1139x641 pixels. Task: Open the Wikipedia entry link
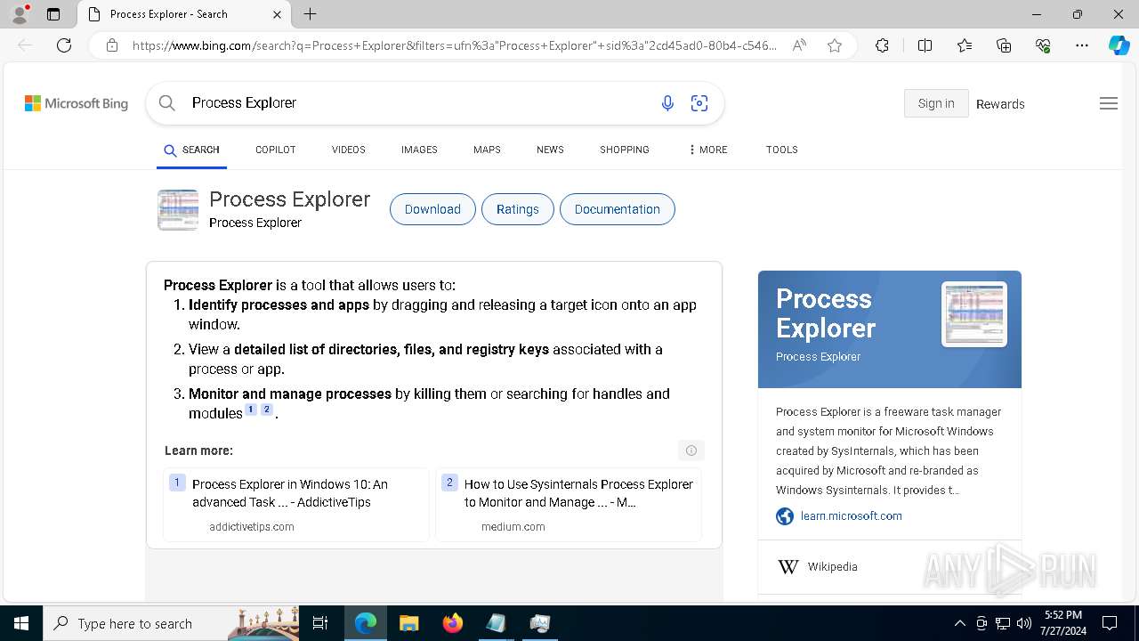pyautogui.click(x=832, y=567)
